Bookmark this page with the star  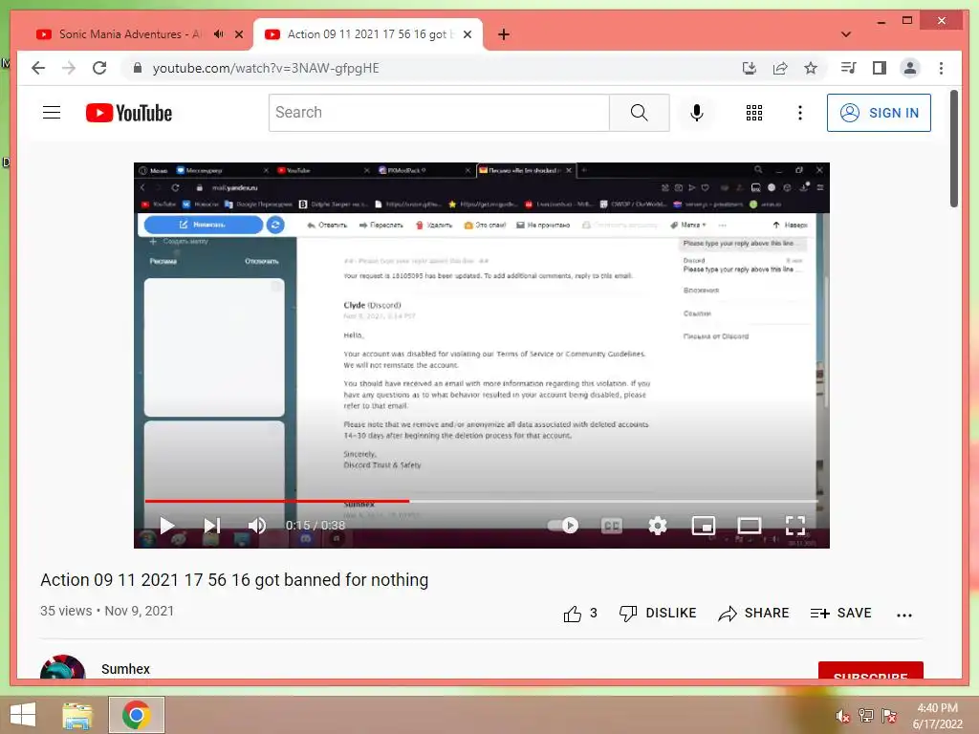coord(811,68)
